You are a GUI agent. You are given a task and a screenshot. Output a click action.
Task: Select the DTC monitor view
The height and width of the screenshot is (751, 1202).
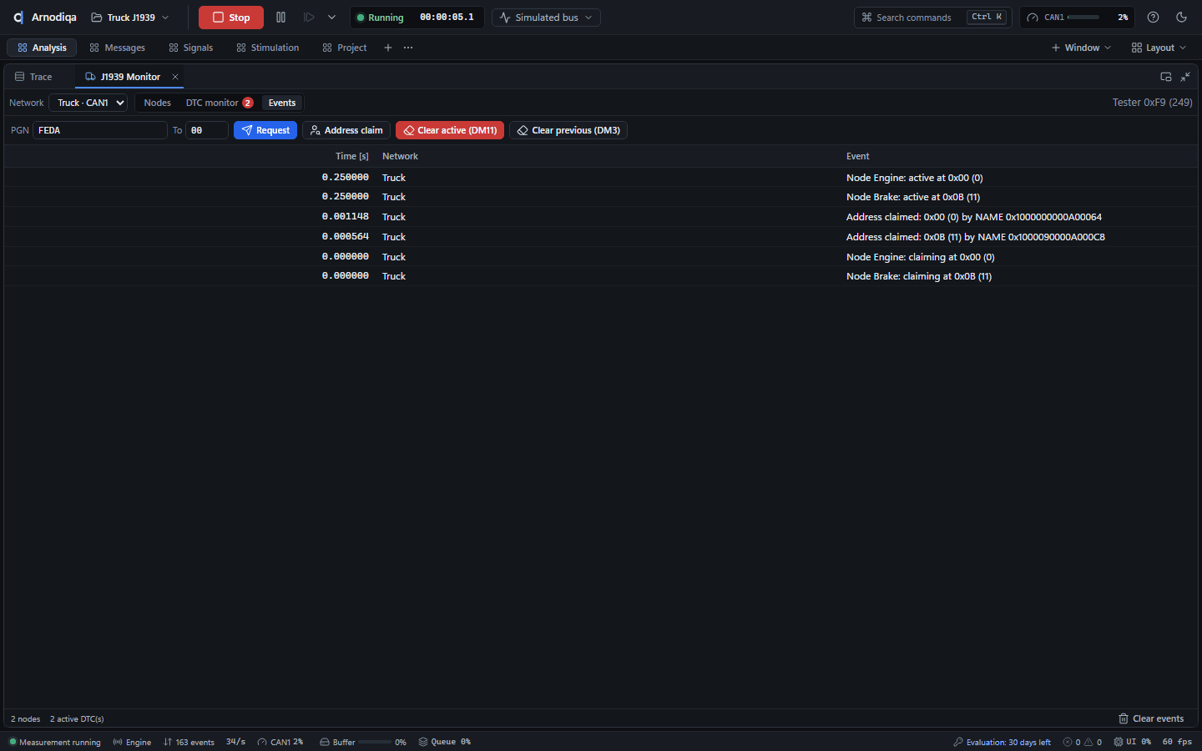(x=220, y=103)
